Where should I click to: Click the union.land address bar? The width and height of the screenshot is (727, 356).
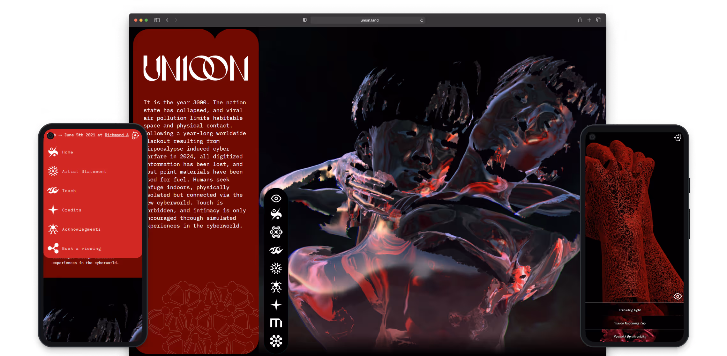[369, 20]
